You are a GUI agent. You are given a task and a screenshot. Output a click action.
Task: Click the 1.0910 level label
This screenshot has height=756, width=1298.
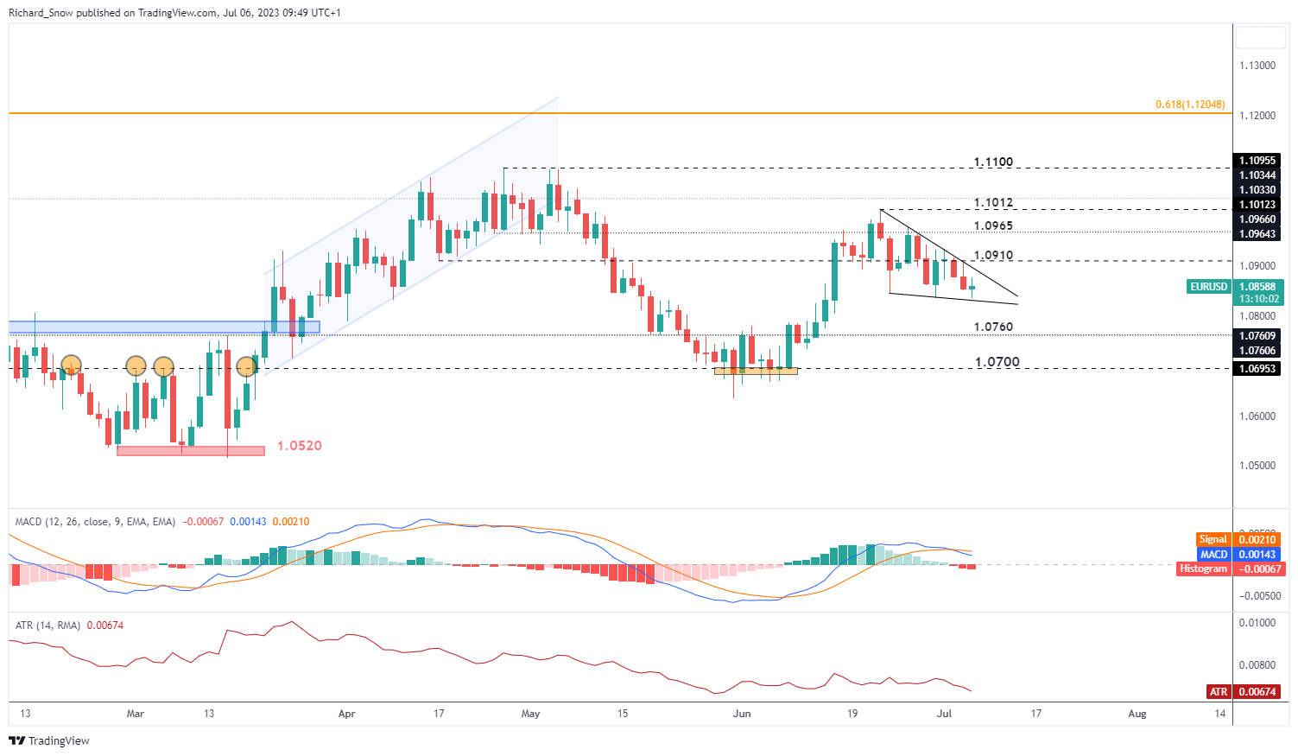(993, 256)
